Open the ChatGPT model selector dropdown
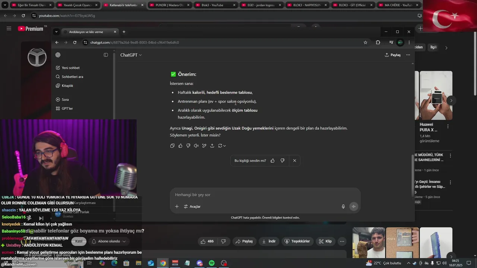Viewport: 477px width, 268px height. 131,55
